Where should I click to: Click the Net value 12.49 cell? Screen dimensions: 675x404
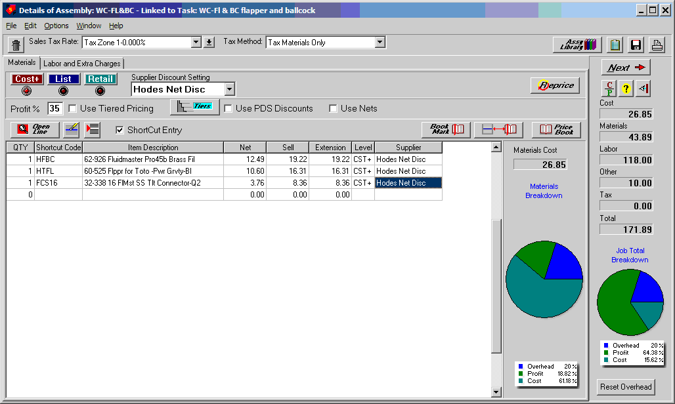coord(245,159)
